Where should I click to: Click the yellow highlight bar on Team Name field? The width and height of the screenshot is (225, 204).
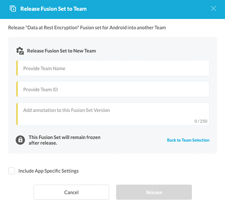pos(17,68)
